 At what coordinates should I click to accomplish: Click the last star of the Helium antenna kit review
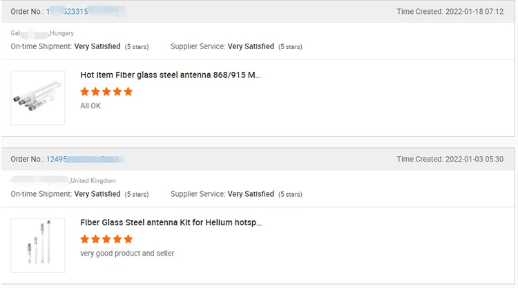point(128,239)
